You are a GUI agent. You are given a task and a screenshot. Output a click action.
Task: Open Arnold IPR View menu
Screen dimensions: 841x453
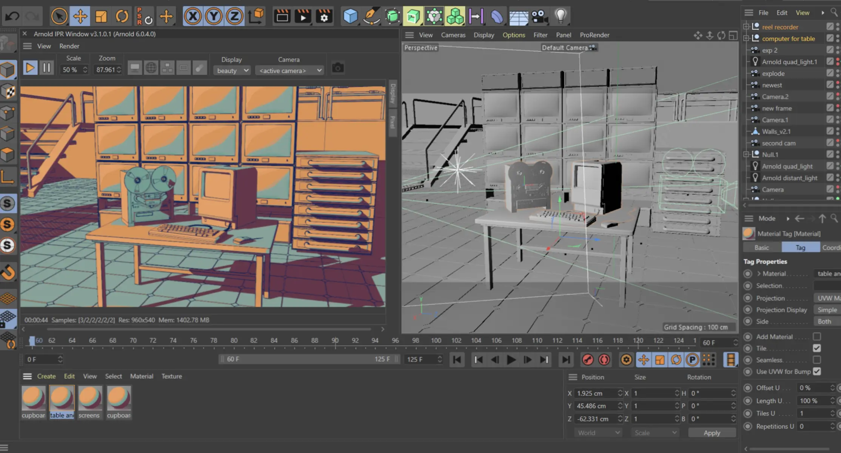tap(44, 46)
